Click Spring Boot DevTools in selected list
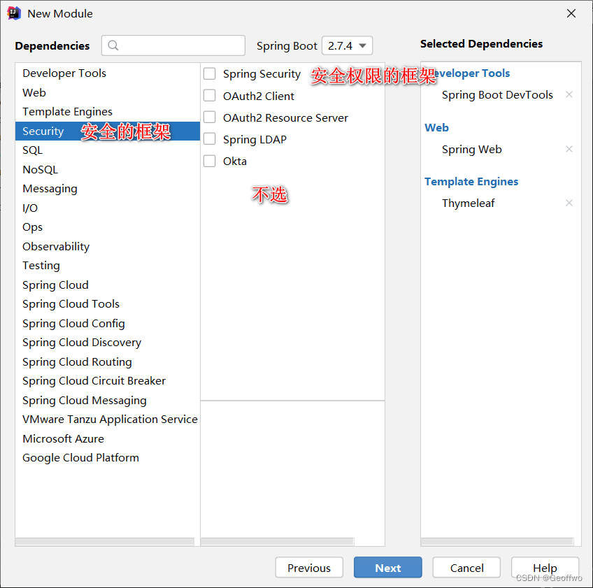The height and width of the screenshot is (588, 593). point(497,94)
